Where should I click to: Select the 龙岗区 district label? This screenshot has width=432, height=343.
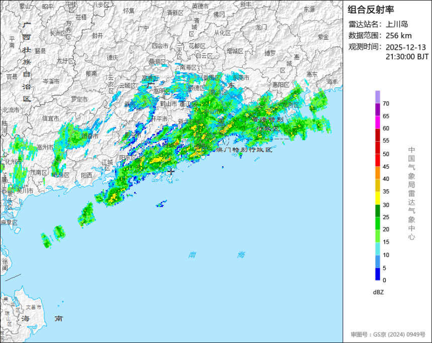[x=291, y=105]
